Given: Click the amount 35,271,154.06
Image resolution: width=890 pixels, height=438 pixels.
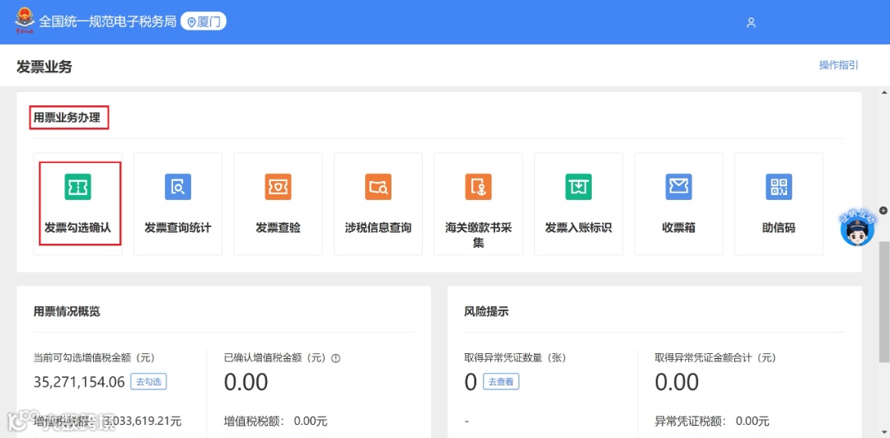Looking at the screenshot, I should click(79, 382).
